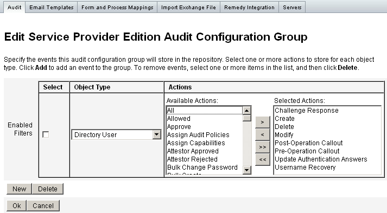Select 'Challenge Response' in Selected Actions

click(327, 111)
